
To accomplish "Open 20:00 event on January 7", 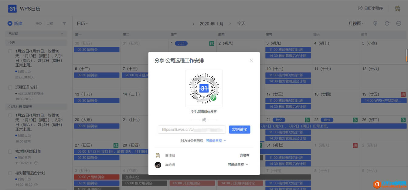I will coord(135,75).
